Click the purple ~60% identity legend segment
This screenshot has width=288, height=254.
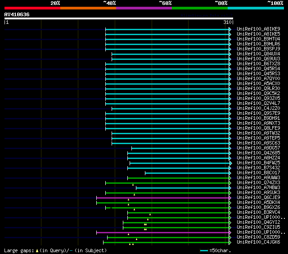tap(144, 8)
